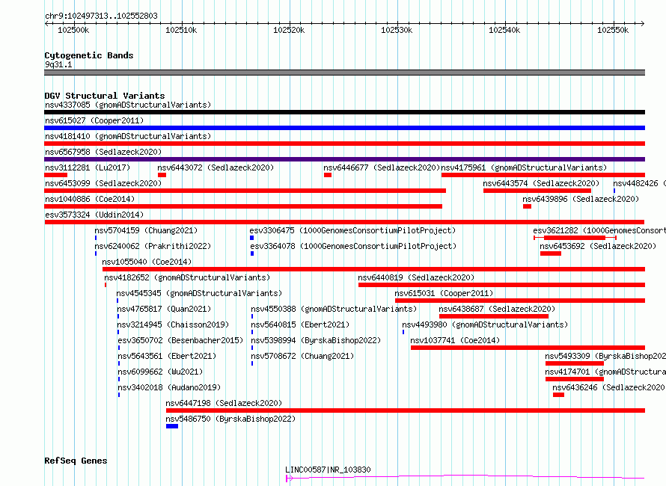This screenshot has height=486, width=666.
Task: Open the nsv6446677 (Sedlazeck2020) label
Action: pyautogui.click(x=382, y=167)
